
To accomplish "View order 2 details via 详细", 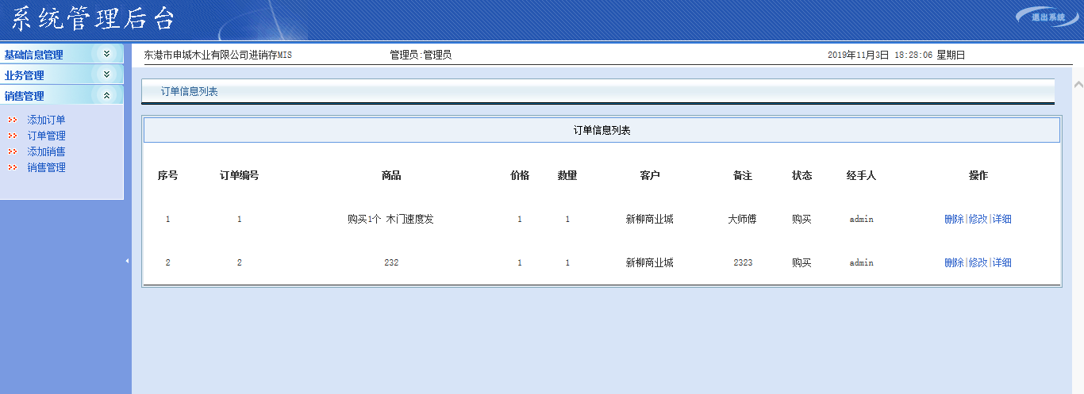I will pyautogui.click(x=1001, y=262).
